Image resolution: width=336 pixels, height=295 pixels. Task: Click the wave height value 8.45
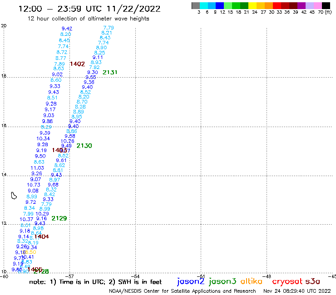[64, 40]
